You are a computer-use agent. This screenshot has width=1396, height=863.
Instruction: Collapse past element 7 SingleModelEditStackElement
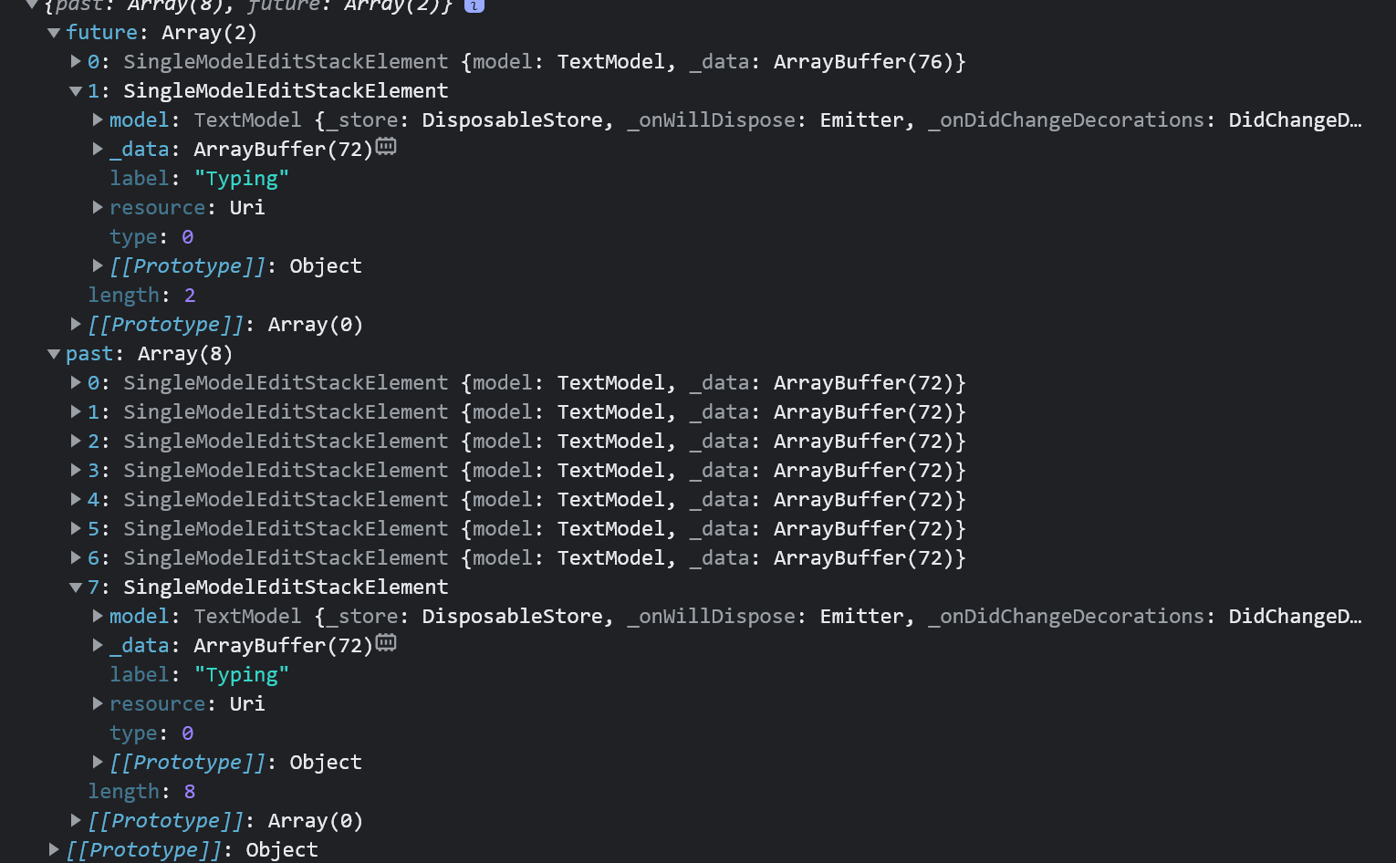coord(76,587)
